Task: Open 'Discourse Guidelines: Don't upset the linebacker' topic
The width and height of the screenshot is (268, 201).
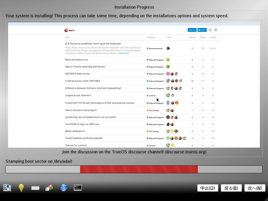Action: 95,44
